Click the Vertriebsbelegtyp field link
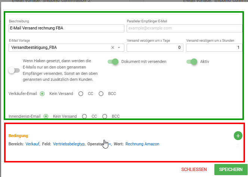Screen dimensions: 248x177 (69, 144)
